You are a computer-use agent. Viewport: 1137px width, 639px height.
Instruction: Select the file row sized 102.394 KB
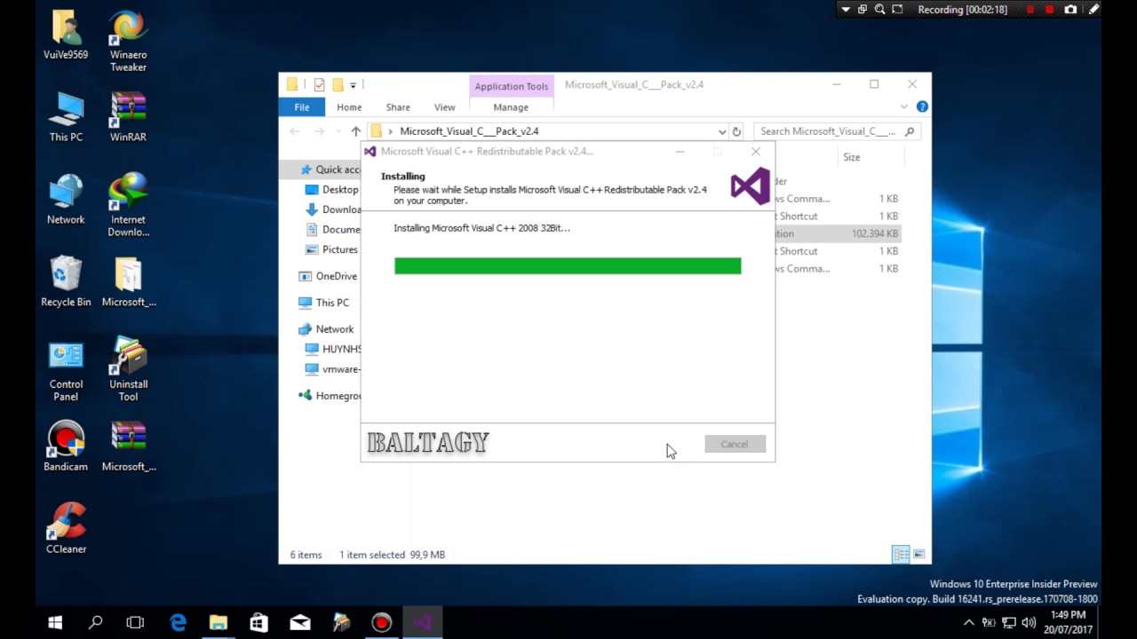[838, 233]
